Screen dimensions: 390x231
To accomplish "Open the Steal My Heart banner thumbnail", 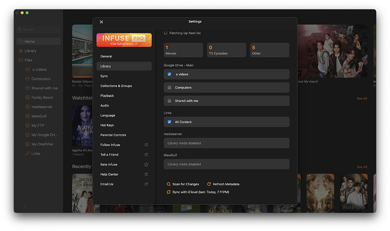I will point(332,51).
